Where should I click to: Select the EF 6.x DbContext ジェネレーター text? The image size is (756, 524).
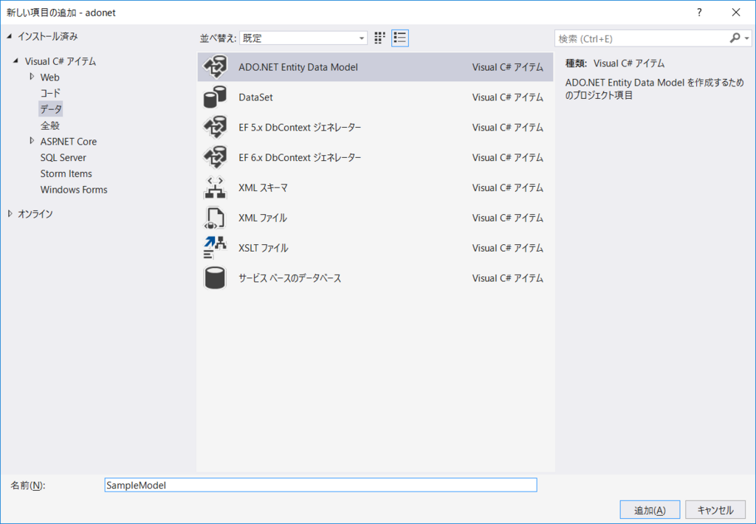pyautogui.click(x=300, y=157)
